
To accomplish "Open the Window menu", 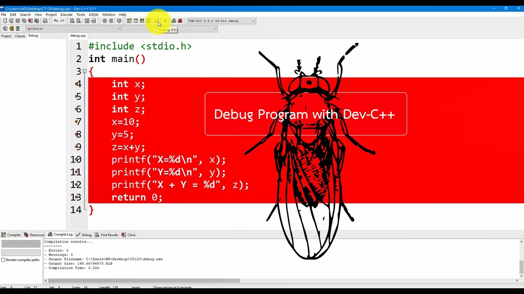I will (108, 15).
